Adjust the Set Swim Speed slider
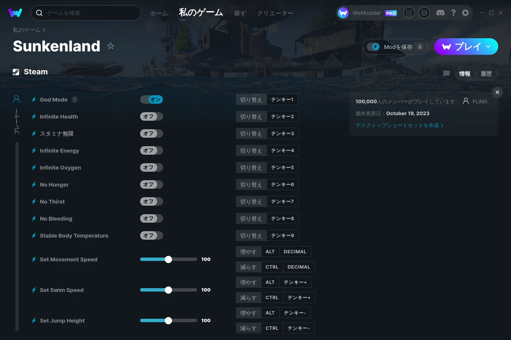The width and height of the screenshot is (511, 340). click(x=169, y=290)
